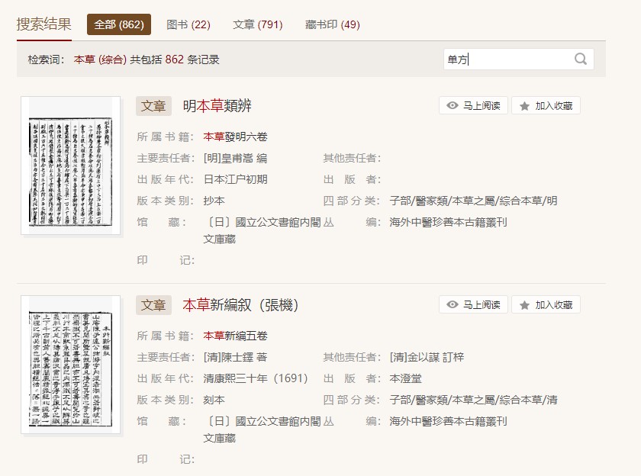This screenshot has height=476, width=641.
Task: Click star icon for 明本草類辨
Action: click(524, 106)
